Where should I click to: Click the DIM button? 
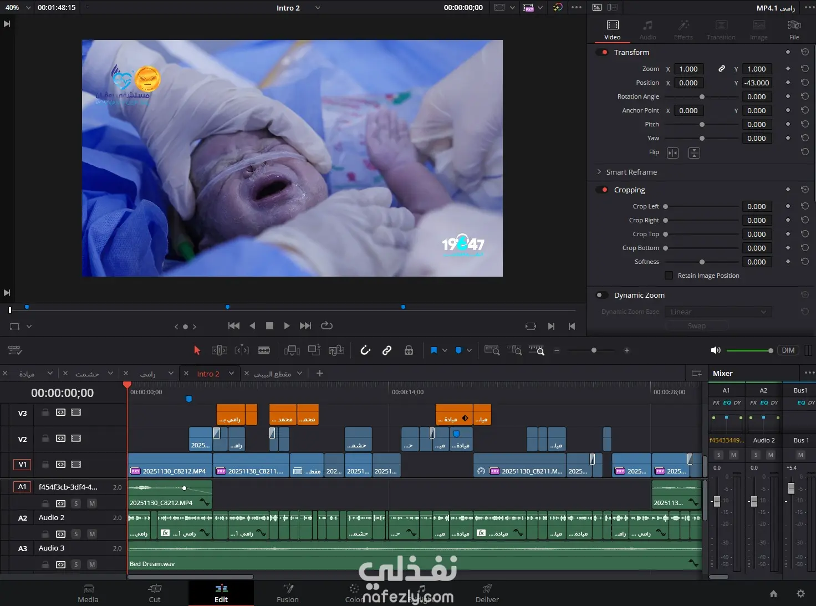(x=788, y=350)
